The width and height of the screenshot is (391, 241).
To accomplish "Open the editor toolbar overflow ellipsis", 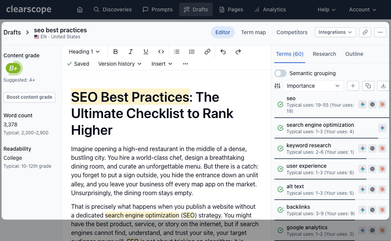I will tap(185, 64).
